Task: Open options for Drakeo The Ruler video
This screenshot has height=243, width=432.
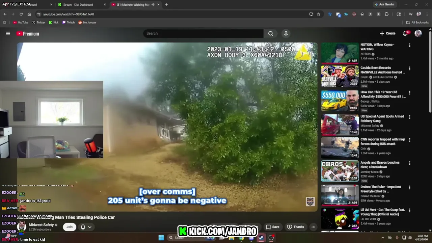Action: click(410, 188)
